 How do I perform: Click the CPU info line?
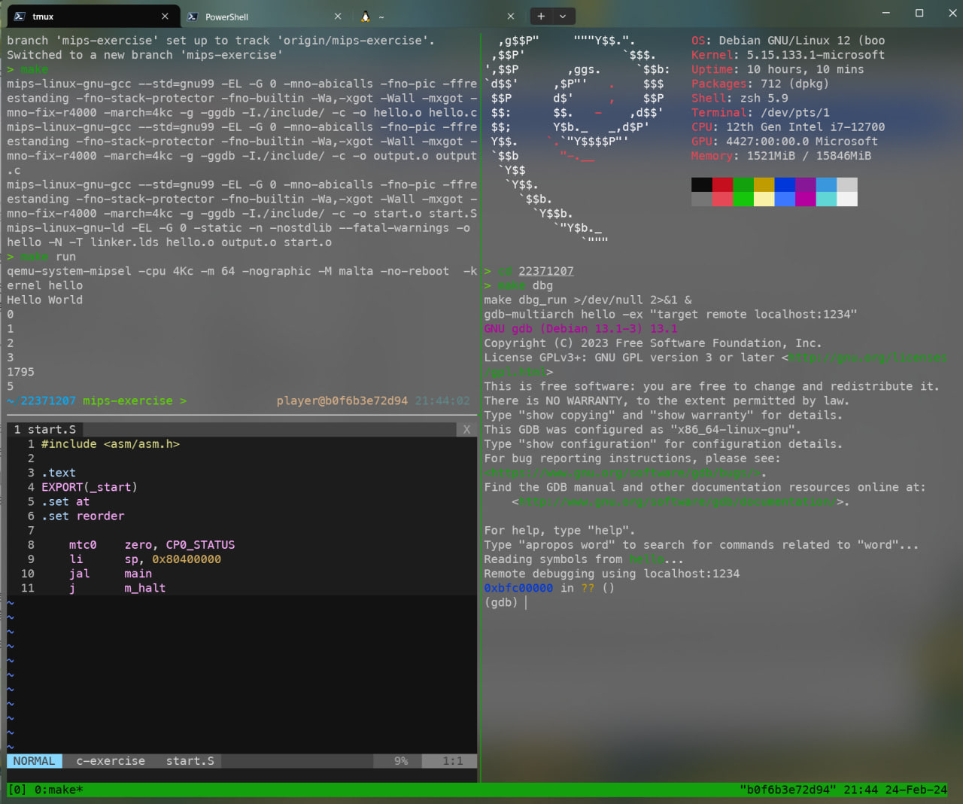pos(788,127)
